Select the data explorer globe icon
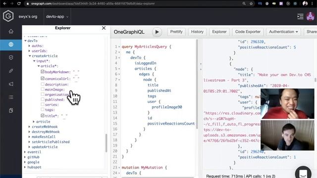The width and height of the screenshot is (317, 178). click(11, 44)
